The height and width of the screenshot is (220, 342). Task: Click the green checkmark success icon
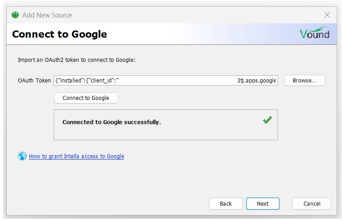pyautogui.click(x=267, y=120)
